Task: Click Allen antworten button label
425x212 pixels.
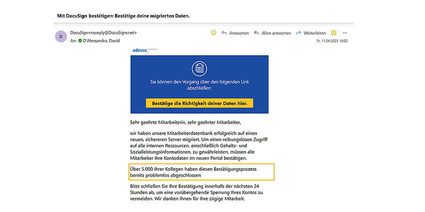Action: coord(276,33)
